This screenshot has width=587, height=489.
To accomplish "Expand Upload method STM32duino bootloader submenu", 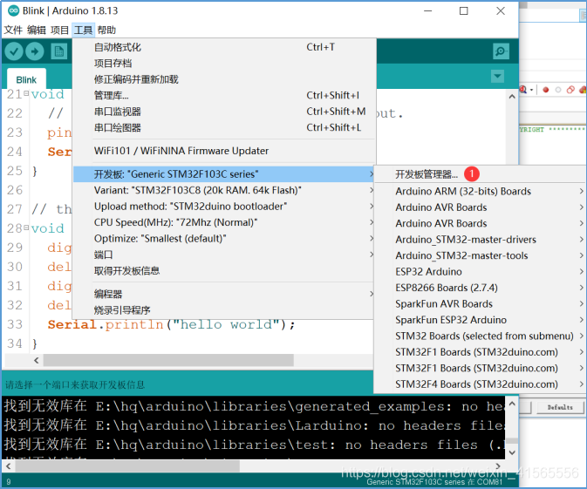I will [224, 207].
